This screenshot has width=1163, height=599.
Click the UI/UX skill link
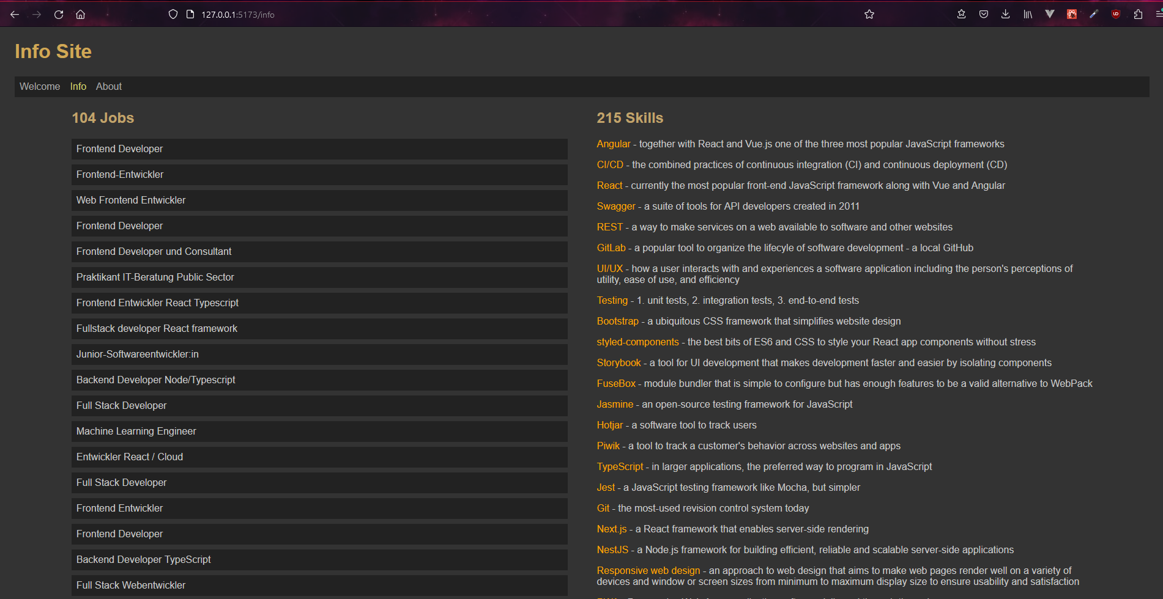coord(610,269)
